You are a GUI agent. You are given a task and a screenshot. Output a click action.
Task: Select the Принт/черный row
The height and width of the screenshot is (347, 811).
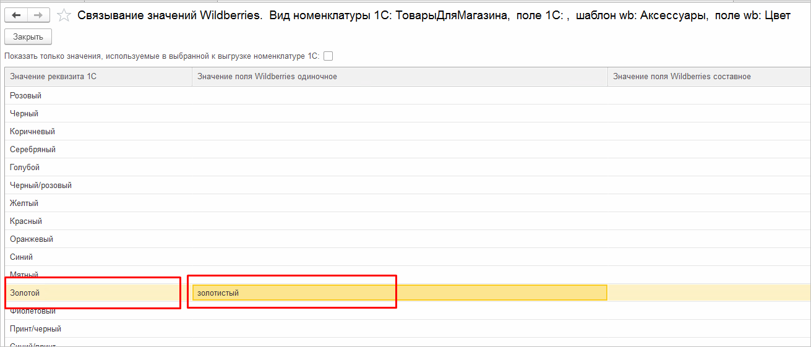(x=408, y=329)
